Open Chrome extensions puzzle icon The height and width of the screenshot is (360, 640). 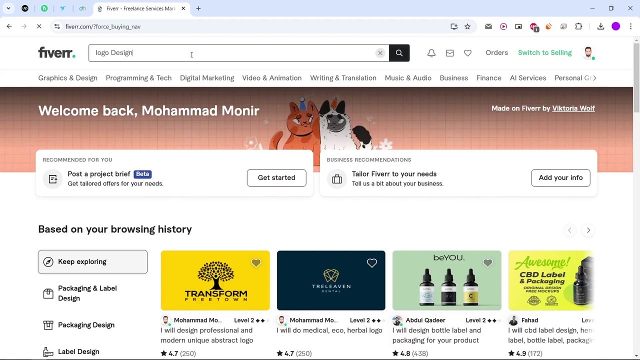(578, 26)
